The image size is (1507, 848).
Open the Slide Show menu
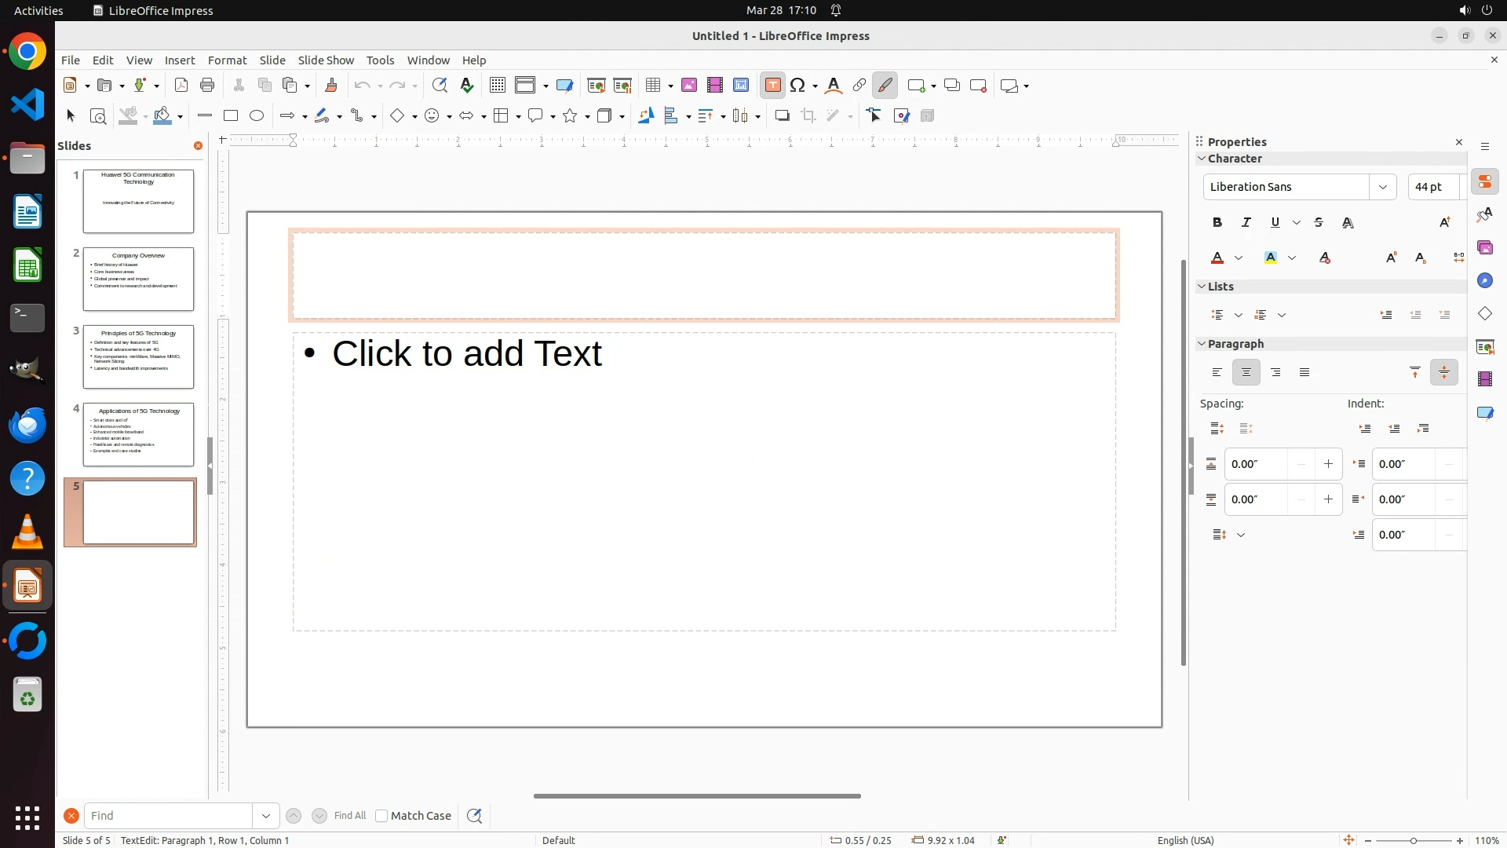326,60
